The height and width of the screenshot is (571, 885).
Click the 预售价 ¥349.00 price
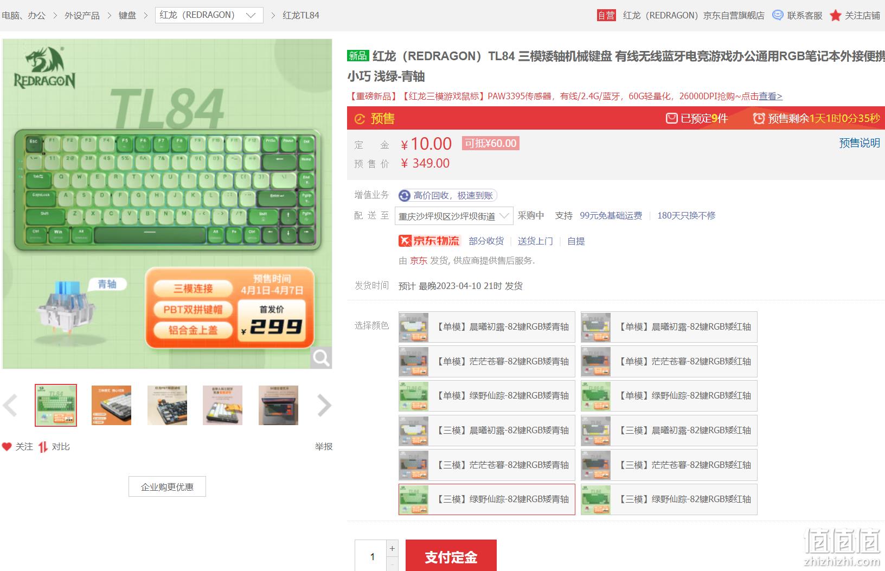[x=425, y=163]
